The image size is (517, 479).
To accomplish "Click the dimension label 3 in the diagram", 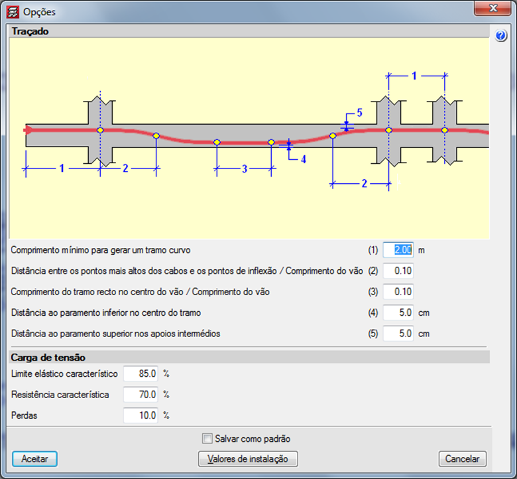I will [244, 169].
